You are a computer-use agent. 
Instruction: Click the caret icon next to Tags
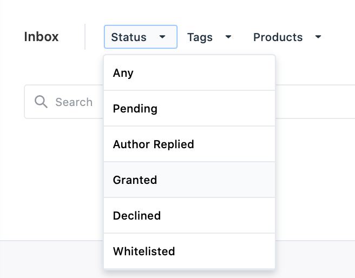coord(228,37)
